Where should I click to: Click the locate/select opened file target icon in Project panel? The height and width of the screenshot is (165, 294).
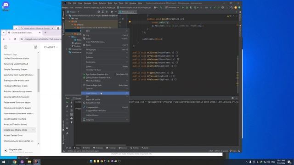tap(99, 12)
